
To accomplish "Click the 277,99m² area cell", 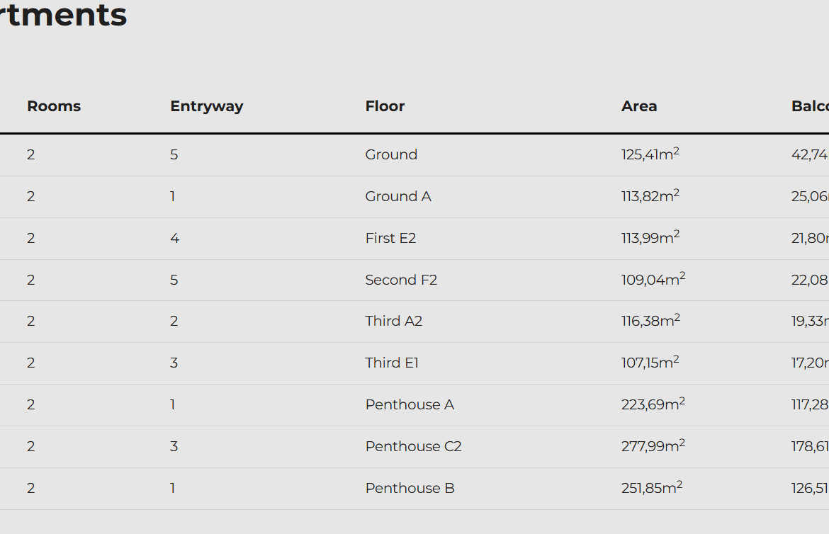I will (x=653, y=446).
